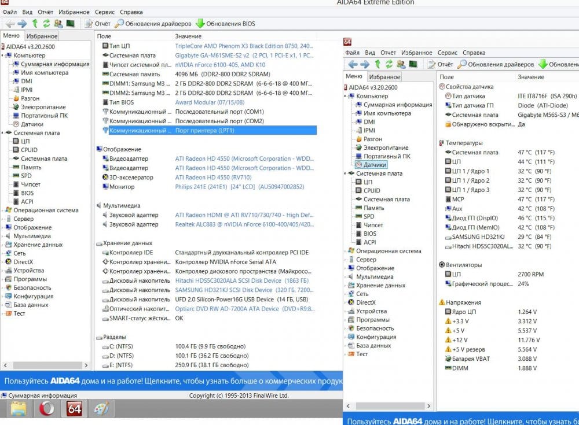Open Сервис menu in left window
The width and height of the screenshot is (579, 425).
pyautogui.click(x=104, y=12)
